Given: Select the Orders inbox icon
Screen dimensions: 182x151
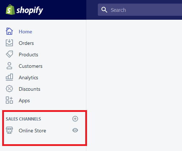Looking at the screenshot, I should [9, 43].
